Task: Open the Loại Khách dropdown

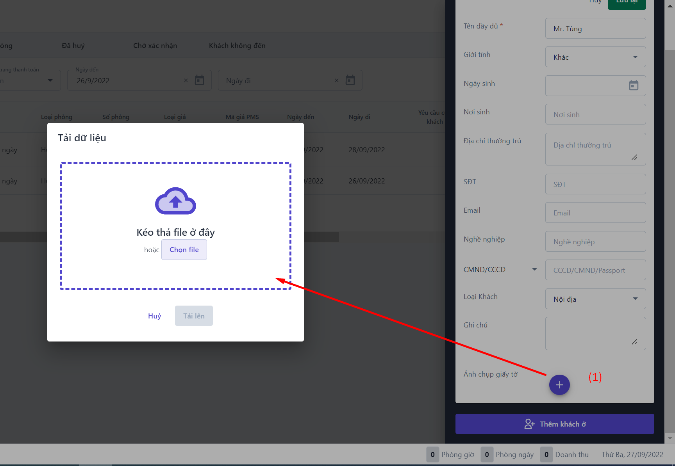Action: point(635,299)
